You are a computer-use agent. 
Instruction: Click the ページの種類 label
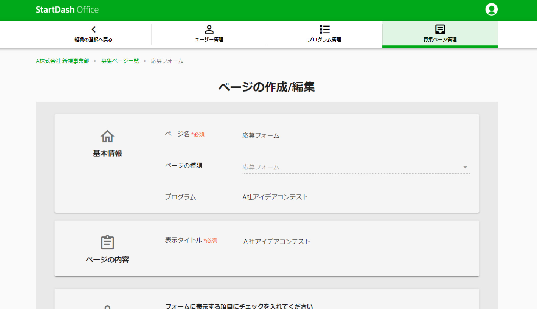[184, 165]
